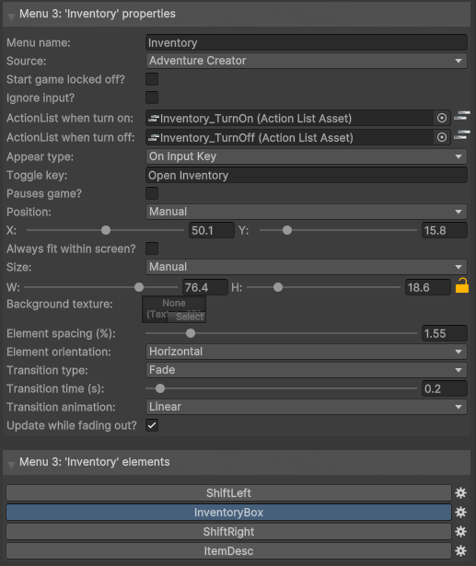Open Transition type dropdown showing Fade
The width and height of the screenshot is (476, 566).
click(307, 370)
